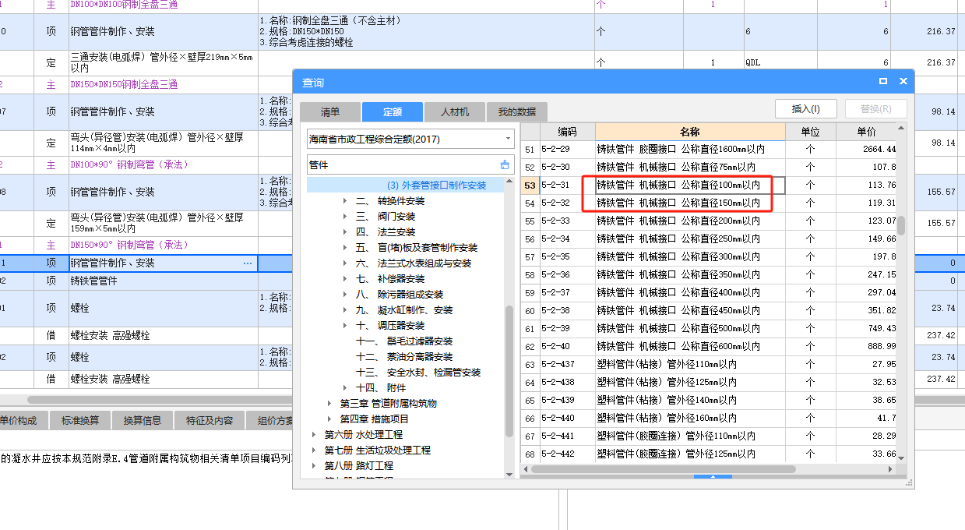Screen dimensions: 965x530
Task: Click the up arrow of the quota table scrollbar
Action: pos(901,128)
